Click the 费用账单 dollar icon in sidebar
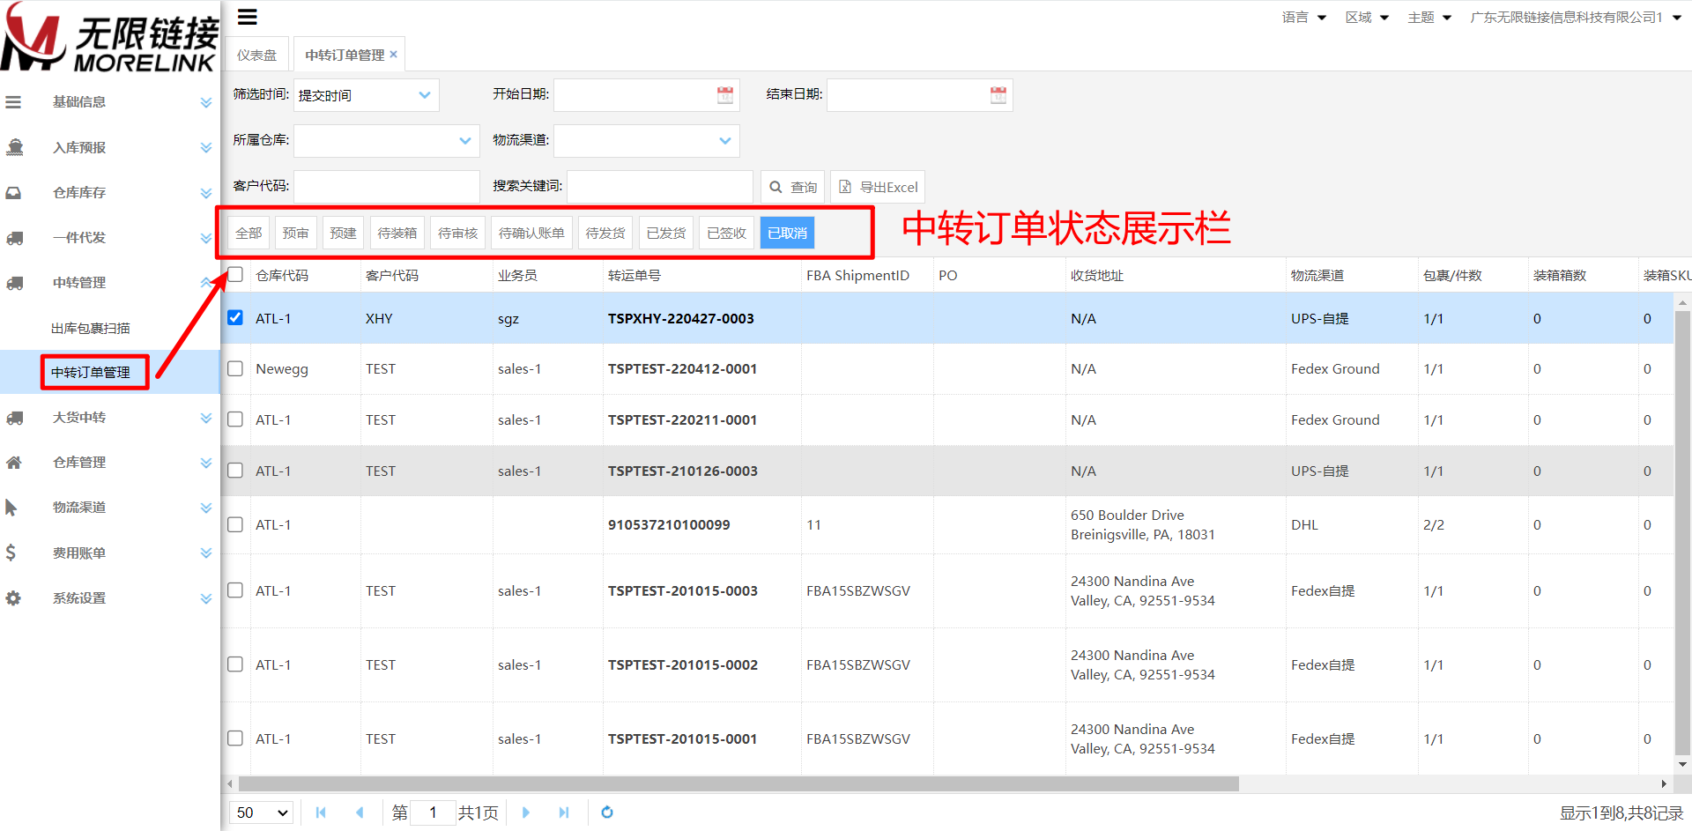The width and height of the screenshot is (1692, 831). point(11,553)
